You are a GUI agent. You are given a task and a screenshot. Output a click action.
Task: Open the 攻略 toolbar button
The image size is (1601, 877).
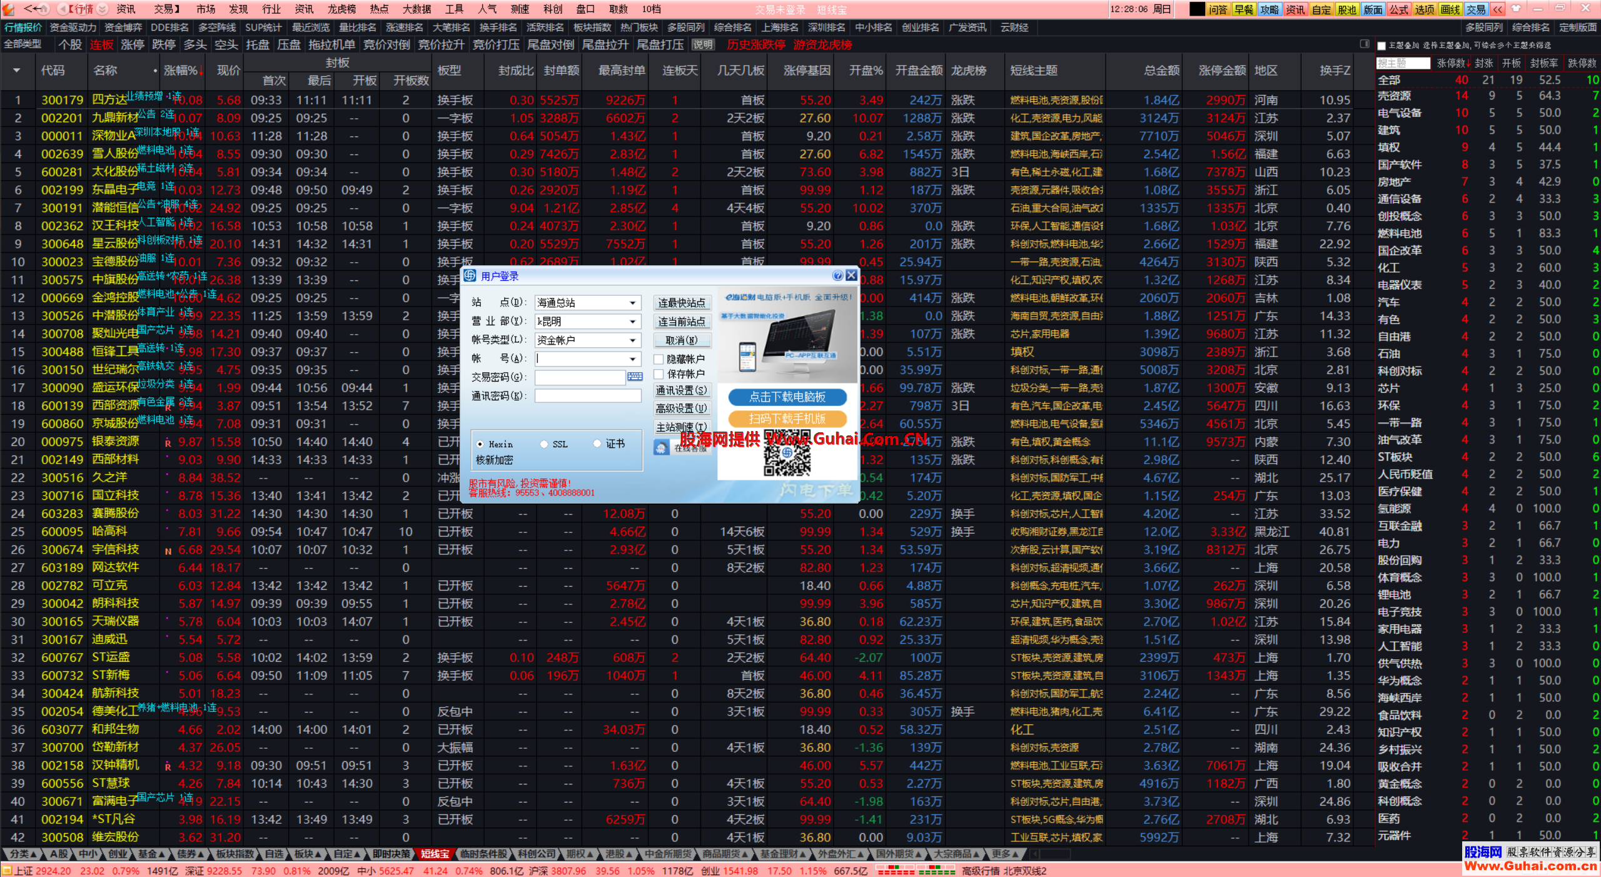[1269, 9]
